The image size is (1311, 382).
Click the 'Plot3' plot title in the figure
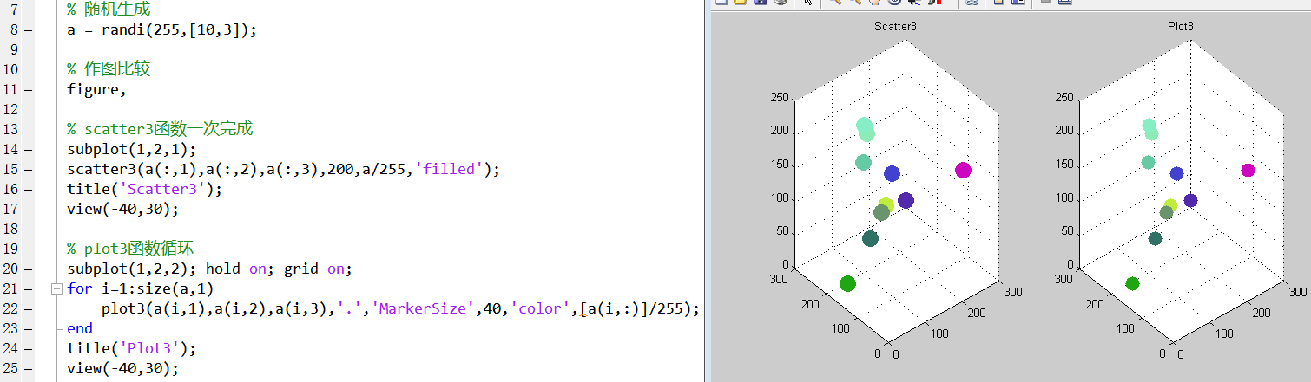point(1181,27)
